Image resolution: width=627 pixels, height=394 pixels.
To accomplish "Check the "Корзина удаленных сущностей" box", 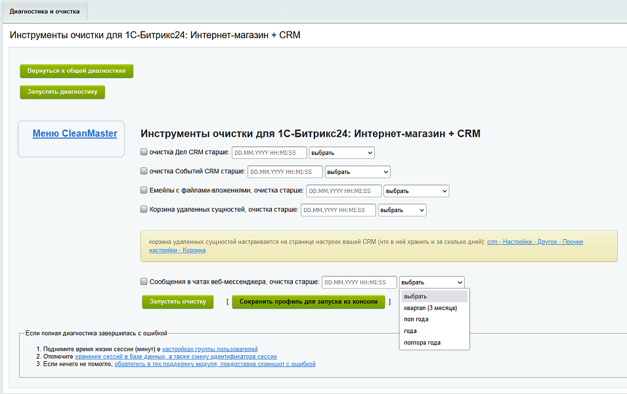I will (x=142, y=210).
